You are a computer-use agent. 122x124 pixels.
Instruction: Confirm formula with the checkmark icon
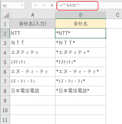click(44, 5)
